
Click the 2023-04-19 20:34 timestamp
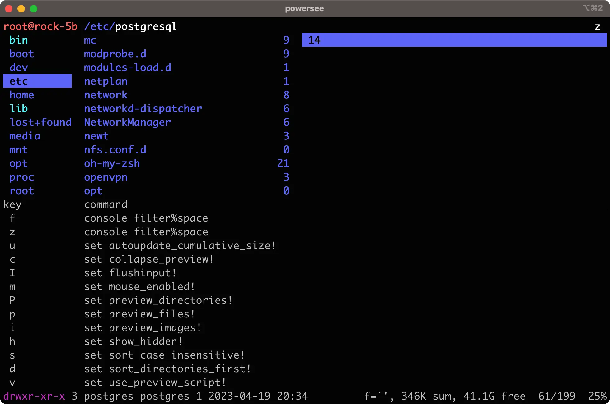click(x=258, y=396)
